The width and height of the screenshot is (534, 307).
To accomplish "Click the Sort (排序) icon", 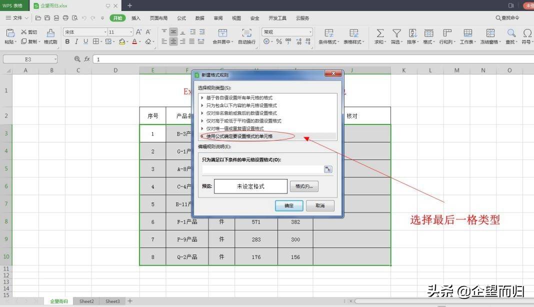I will (412, 33).
